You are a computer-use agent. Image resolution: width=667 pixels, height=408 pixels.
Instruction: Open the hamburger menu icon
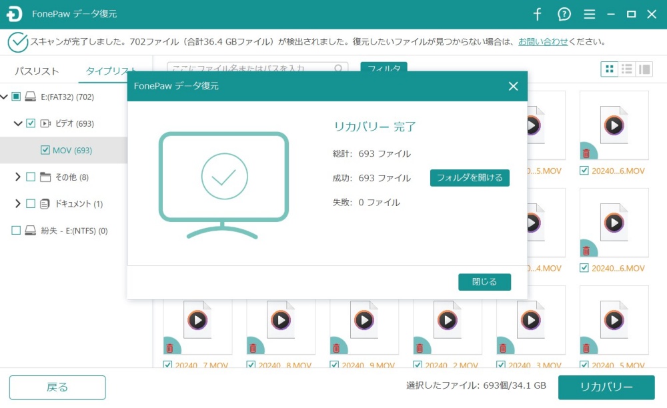point(590,15)
